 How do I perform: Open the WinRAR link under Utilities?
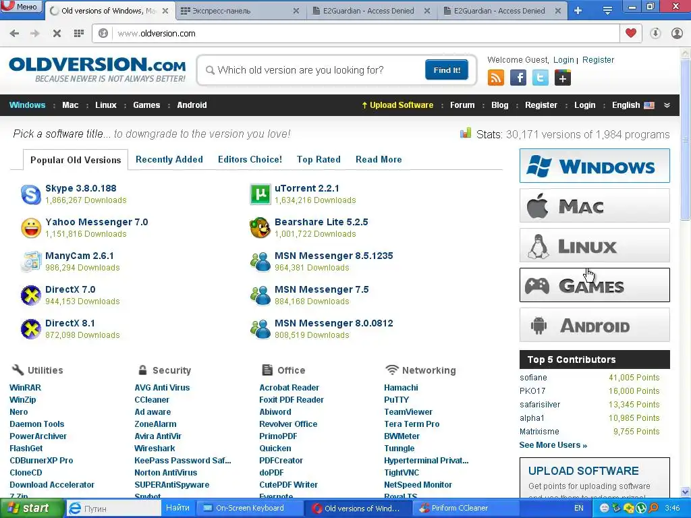pyautogui.click(x=25, y=388)
